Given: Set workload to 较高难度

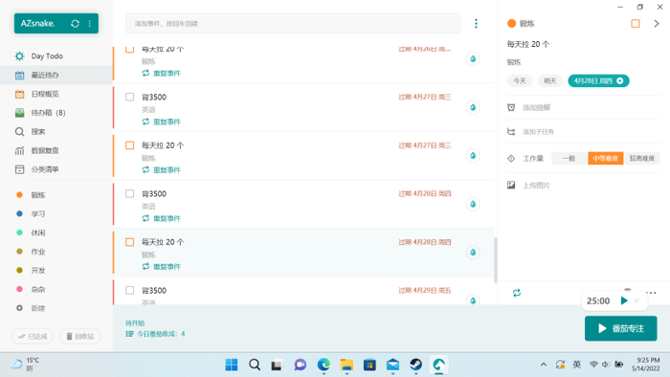Looking at the screenshot, I should click(642, 159).
